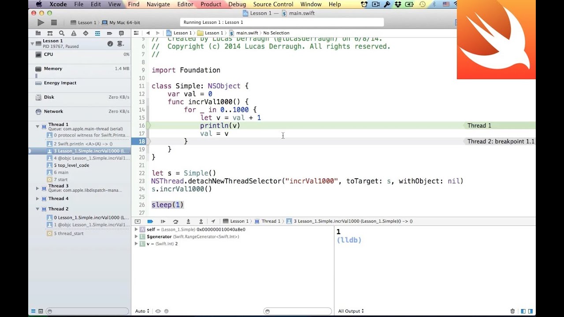The image size is (564, 317).
Task: Expand the v variable
Action: (136, 243)
